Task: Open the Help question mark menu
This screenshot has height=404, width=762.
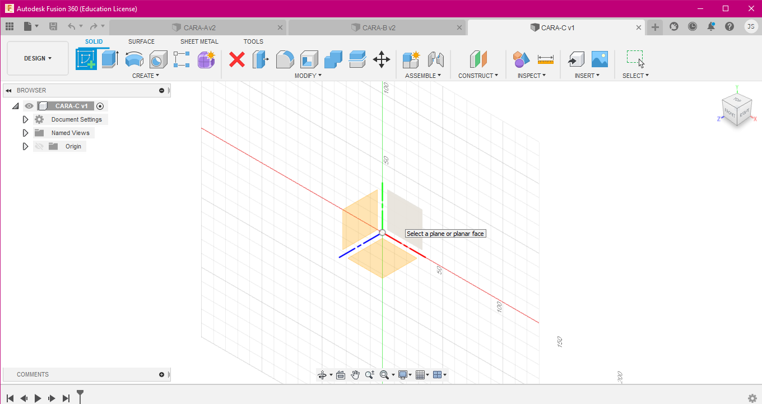Action: point(729,26)
